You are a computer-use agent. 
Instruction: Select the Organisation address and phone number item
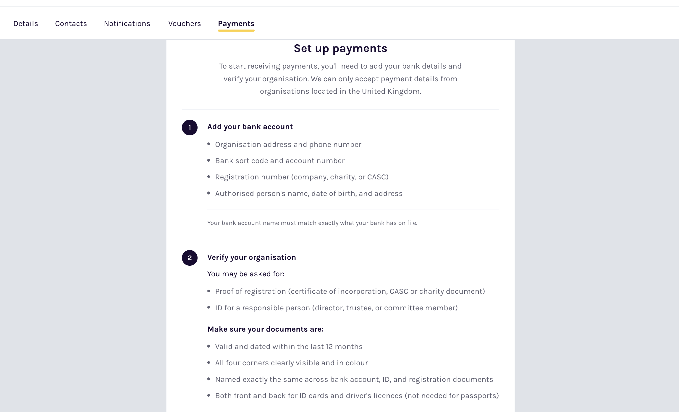tap(288, 145)
